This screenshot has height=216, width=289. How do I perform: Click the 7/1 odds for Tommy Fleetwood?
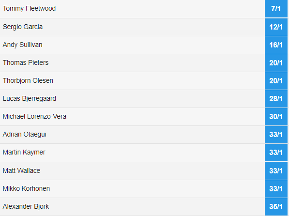(276, 9)
